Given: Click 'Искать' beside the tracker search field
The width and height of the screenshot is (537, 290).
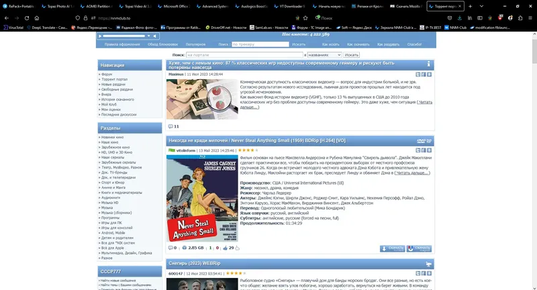Looking at the screenshot, I should [x=299, y=44].
